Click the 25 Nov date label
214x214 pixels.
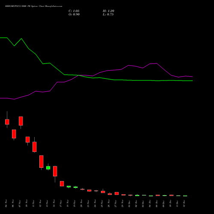click(x=102, y=203)
